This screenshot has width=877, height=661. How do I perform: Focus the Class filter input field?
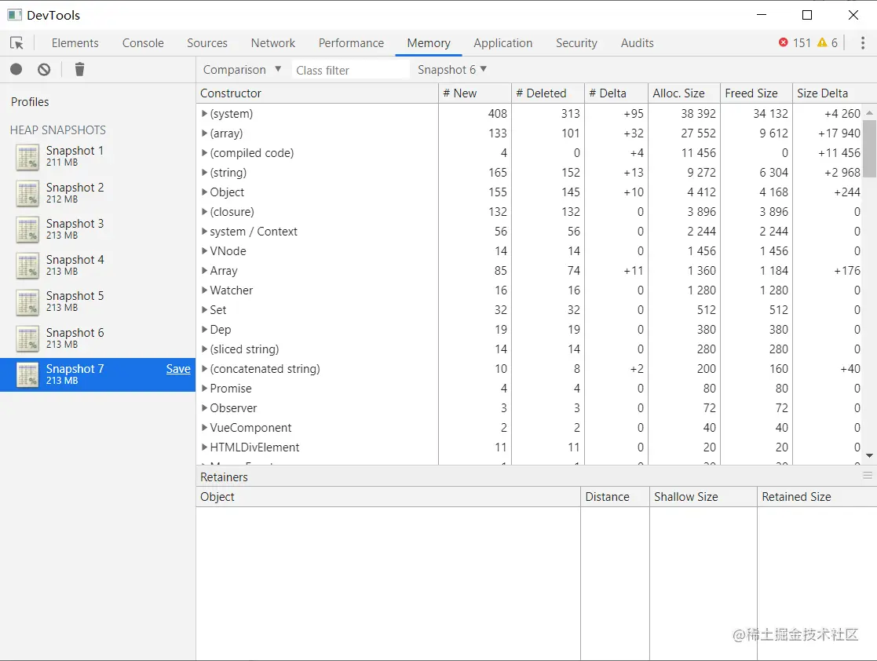click(x=350, y=70)
